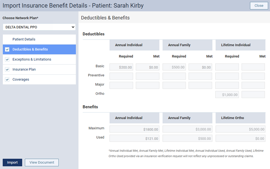Select Annual Individual Maximum $1800.00 field
This screenshot has height=169, width=270.
coord(134,129)
